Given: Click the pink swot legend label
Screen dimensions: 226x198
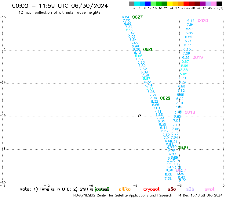Looking at the screenshot, I should [x=210, y=189].
